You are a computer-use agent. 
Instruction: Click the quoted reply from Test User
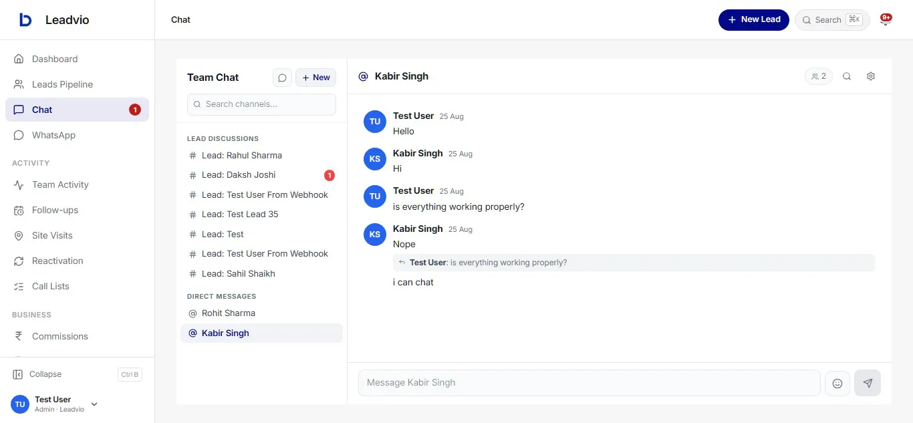pyautogui.click(x=634, y=263)
